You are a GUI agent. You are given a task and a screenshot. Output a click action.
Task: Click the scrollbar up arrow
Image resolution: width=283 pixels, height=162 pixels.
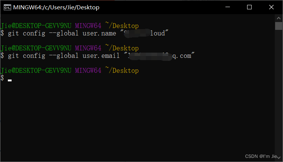point(279,18)
